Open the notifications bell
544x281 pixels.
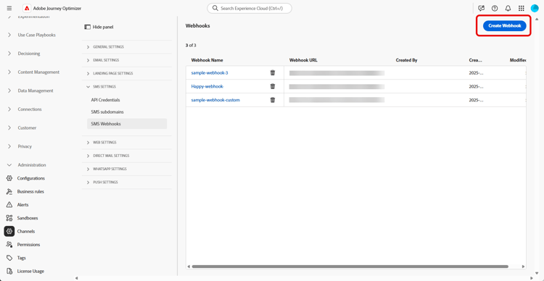point(508,8)
